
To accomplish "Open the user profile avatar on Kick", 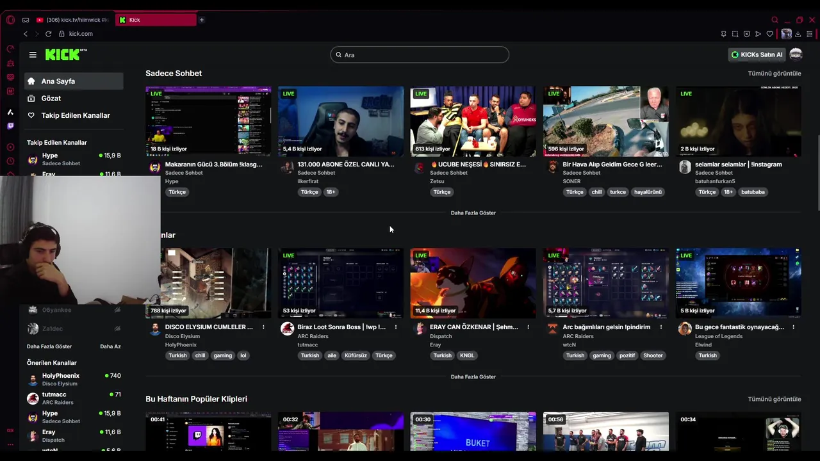I will [796, 54].
